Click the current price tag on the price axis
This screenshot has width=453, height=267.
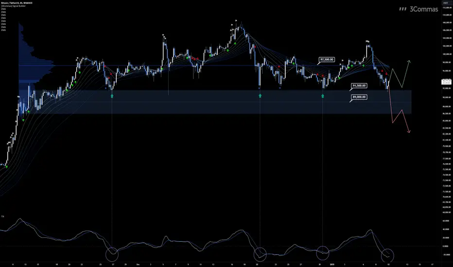(446, 82)
